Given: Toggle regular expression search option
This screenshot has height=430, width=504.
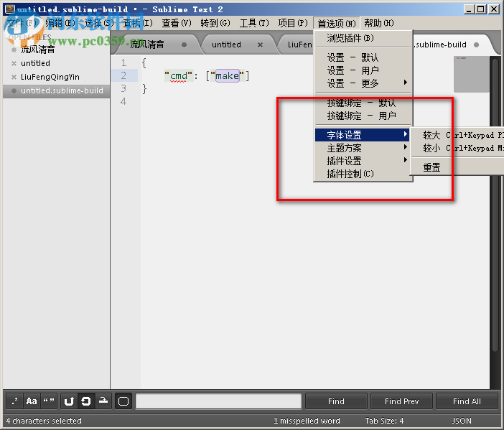Looking at the screenshot, I should tap(15, 401).
